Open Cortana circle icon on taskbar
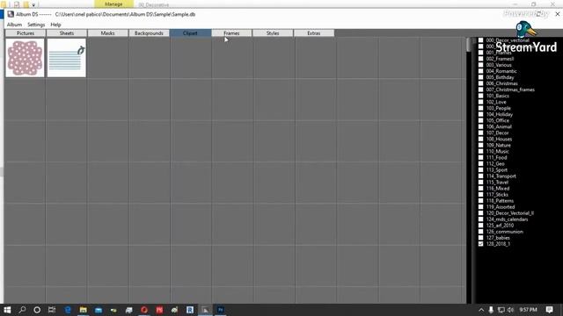Viewport: 563px width, 316px height. click(x=37, y=310)
